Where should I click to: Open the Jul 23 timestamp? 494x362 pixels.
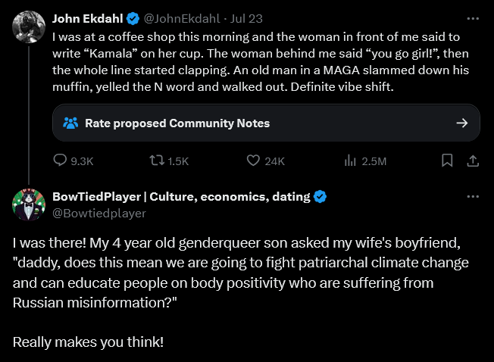pyautogui.click(x=246, y=19)
